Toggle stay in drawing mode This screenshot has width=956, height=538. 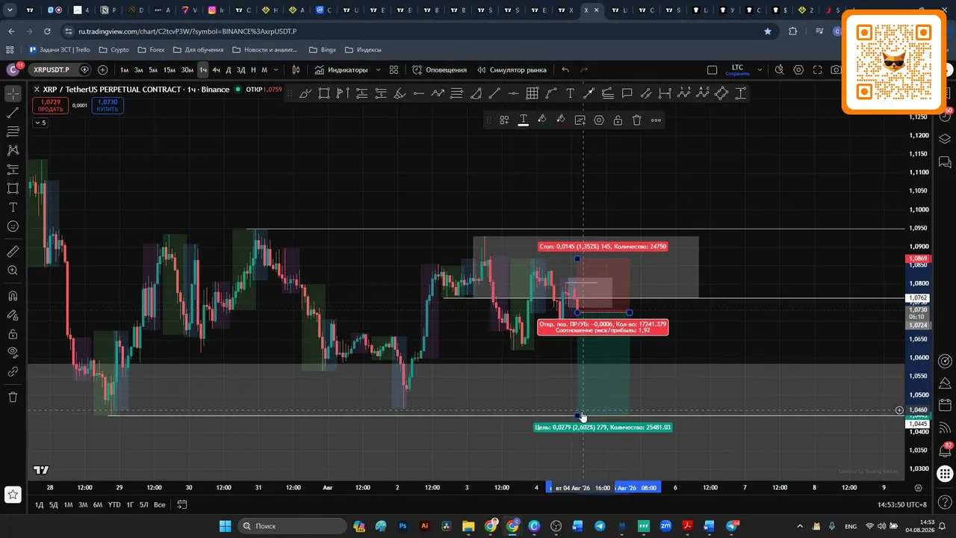coord(13,315)
